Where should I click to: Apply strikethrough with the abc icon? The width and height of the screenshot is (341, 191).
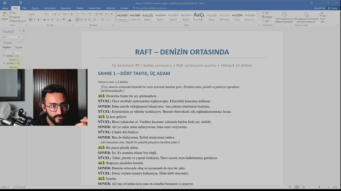point(44,20)
